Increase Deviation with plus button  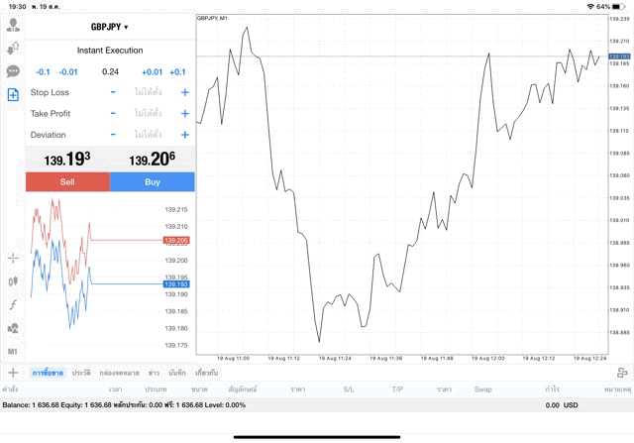pyautogui.click(x=184, y=134)
